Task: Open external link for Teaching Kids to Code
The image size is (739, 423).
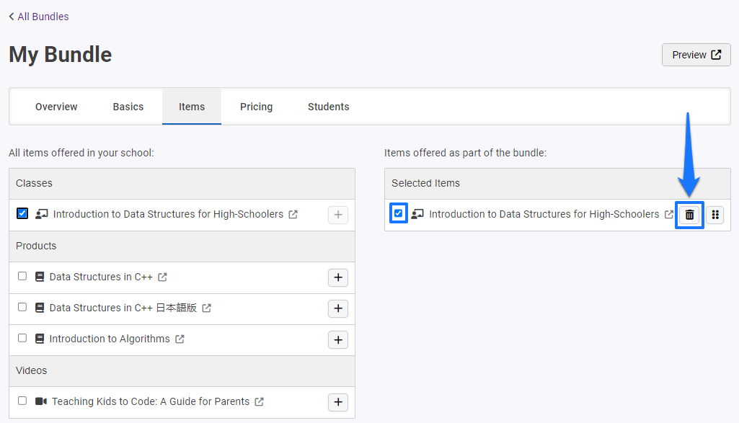Action: tap(260, 402)
